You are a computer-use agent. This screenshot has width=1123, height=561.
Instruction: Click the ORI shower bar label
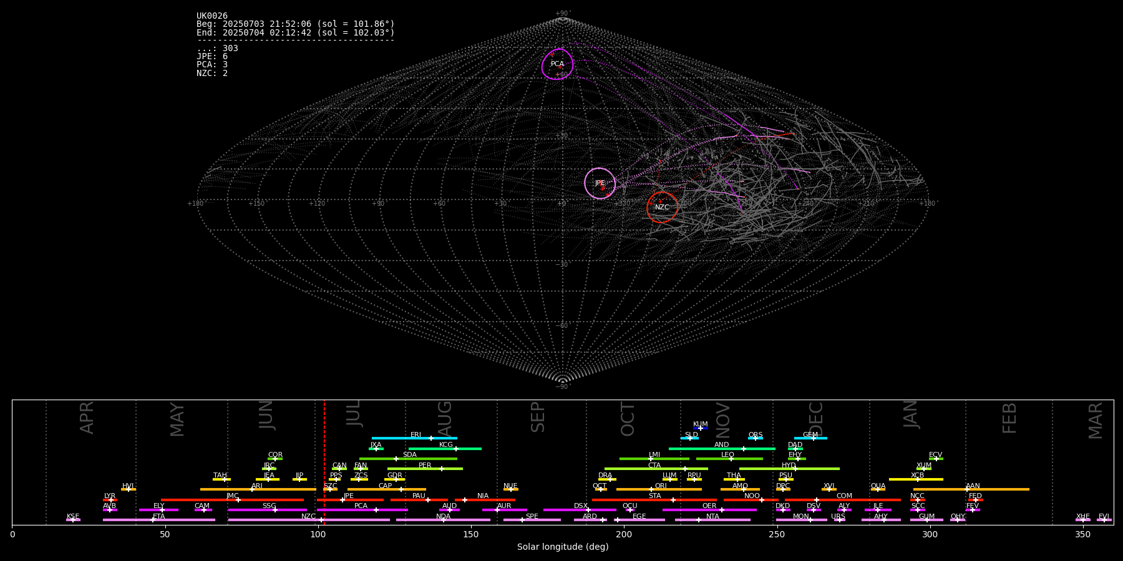click(x=661, y=486)
